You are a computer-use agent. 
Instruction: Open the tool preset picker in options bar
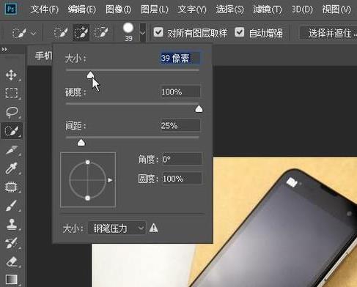[x=23, y=33]
